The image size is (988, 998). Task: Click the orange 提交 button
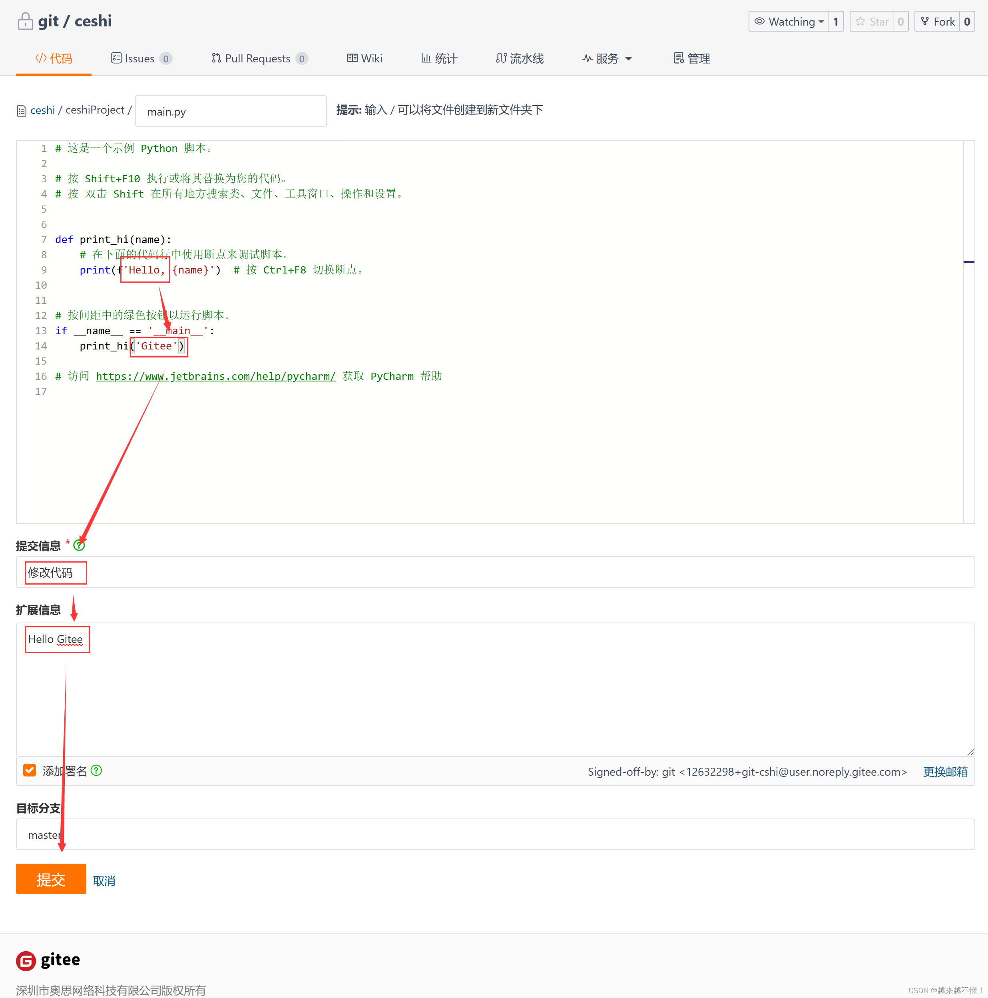click(x=51, y=879)
